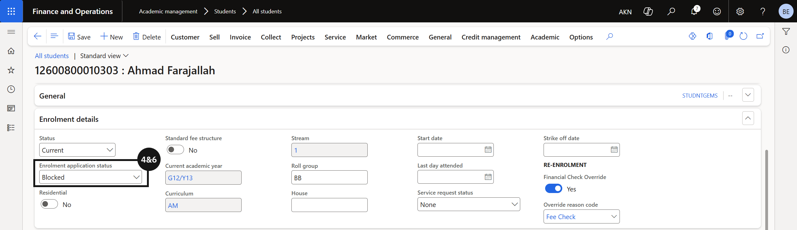Open the Academic tab

(x=545, y=37)
